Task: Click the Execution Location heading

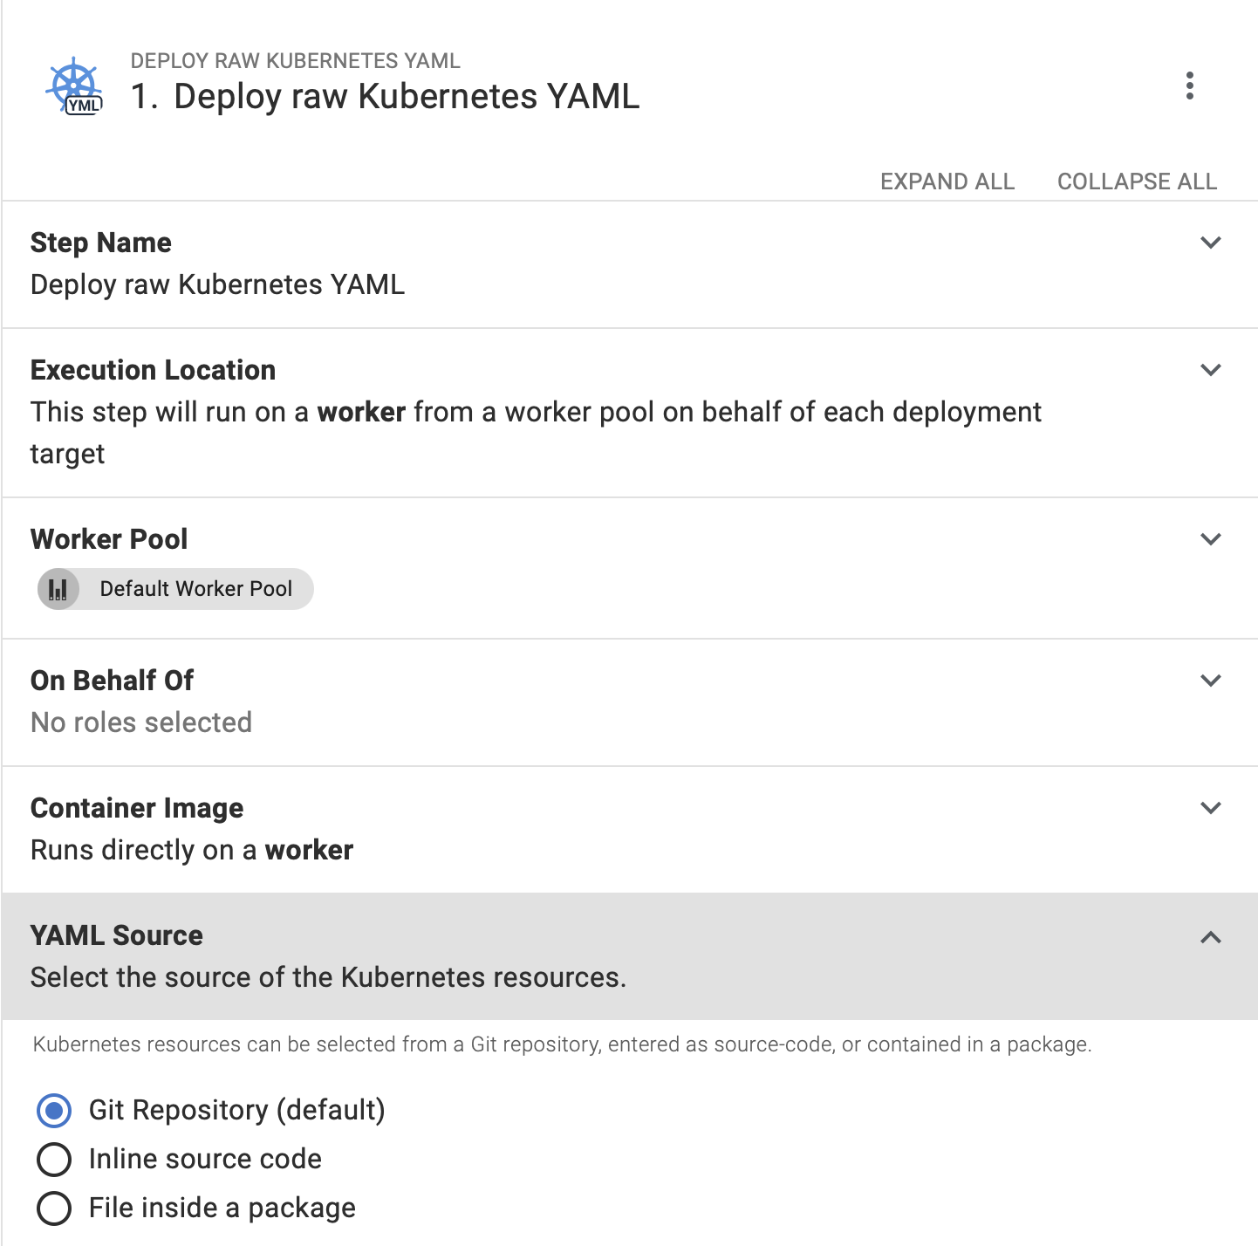Action: click(154, 370)
